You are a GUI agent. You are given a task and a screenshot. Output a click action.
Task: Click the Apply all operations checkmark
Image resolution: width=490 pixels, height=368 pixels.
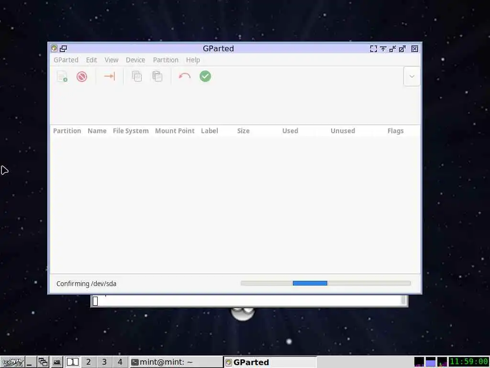[205, 76]
